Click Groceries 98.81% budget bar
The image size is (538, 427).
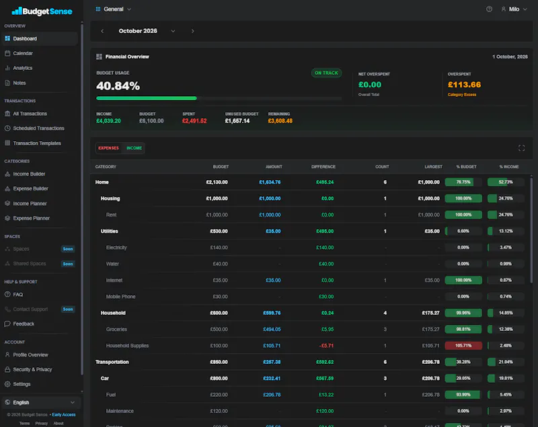tap(463, 329)
